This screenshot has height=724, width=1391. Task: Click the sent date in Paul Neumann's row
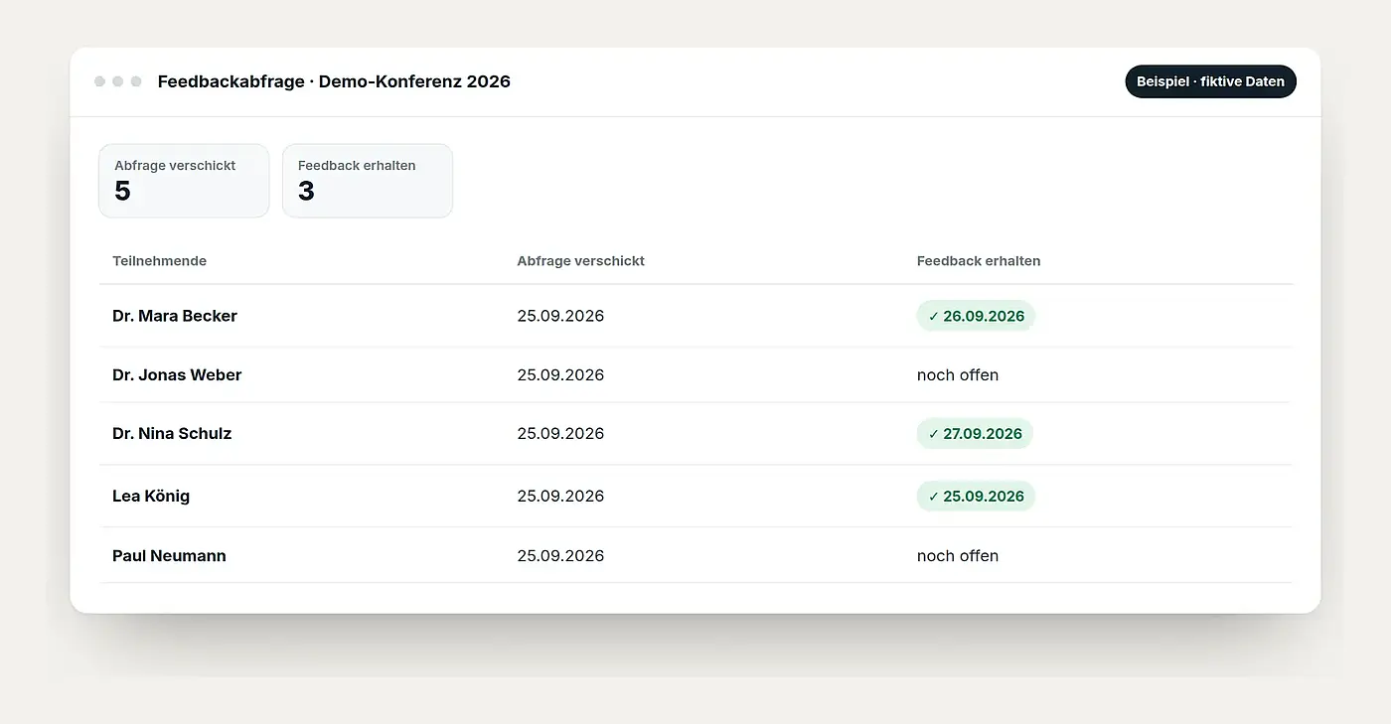point(560,555)
